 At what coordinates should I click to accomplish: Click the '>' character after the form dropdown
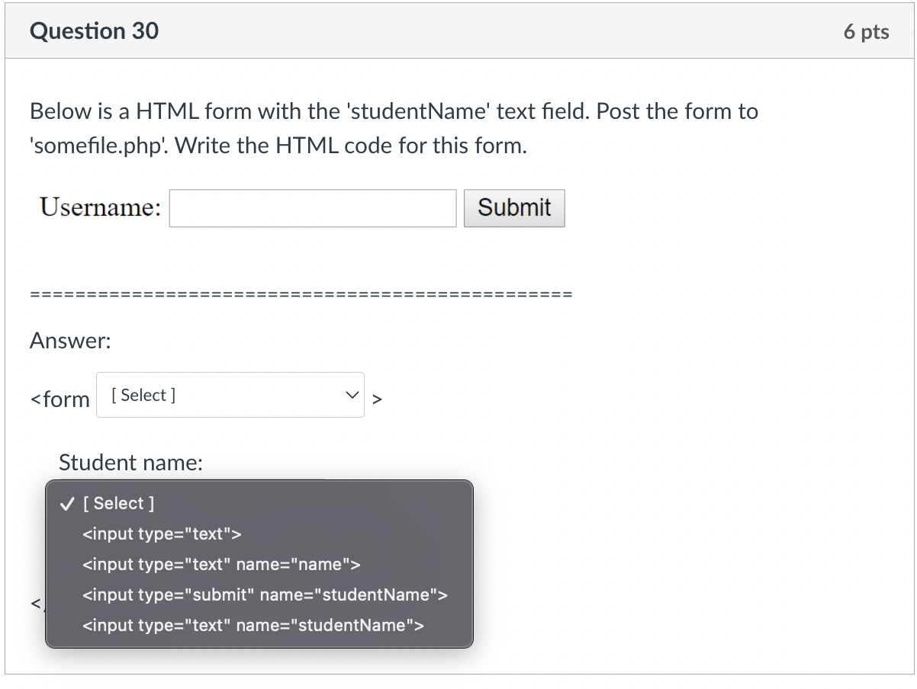(377, 398)
